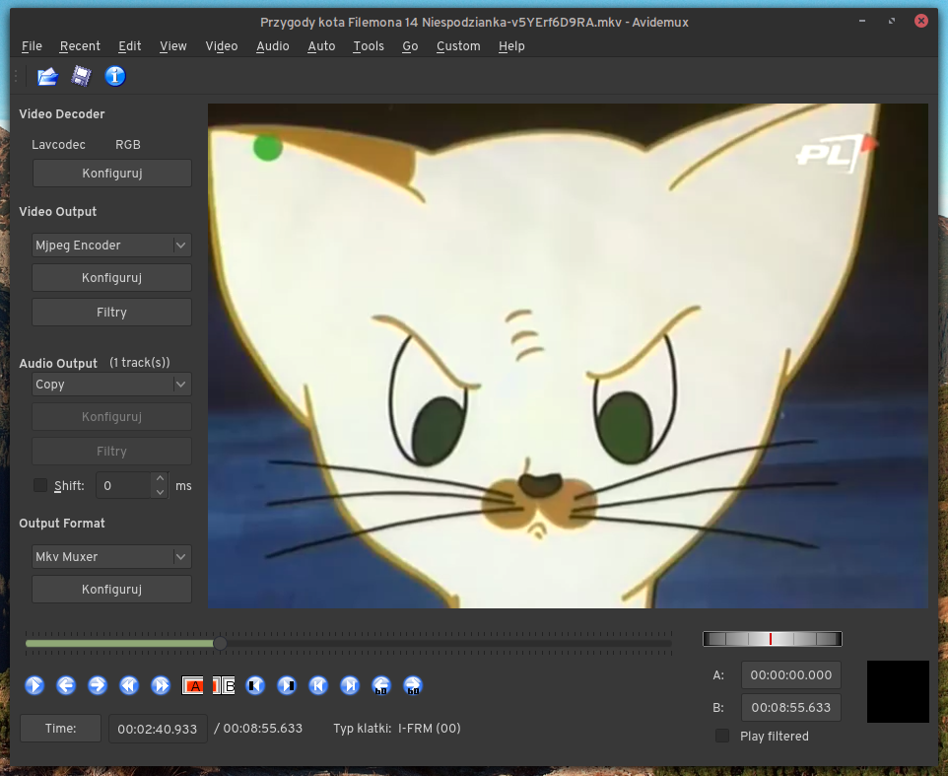The width and height of the screenshot is (948, 776).
Task: Skip forward 60 seconds
Action: pyautogui.click(x=412, y=685)
